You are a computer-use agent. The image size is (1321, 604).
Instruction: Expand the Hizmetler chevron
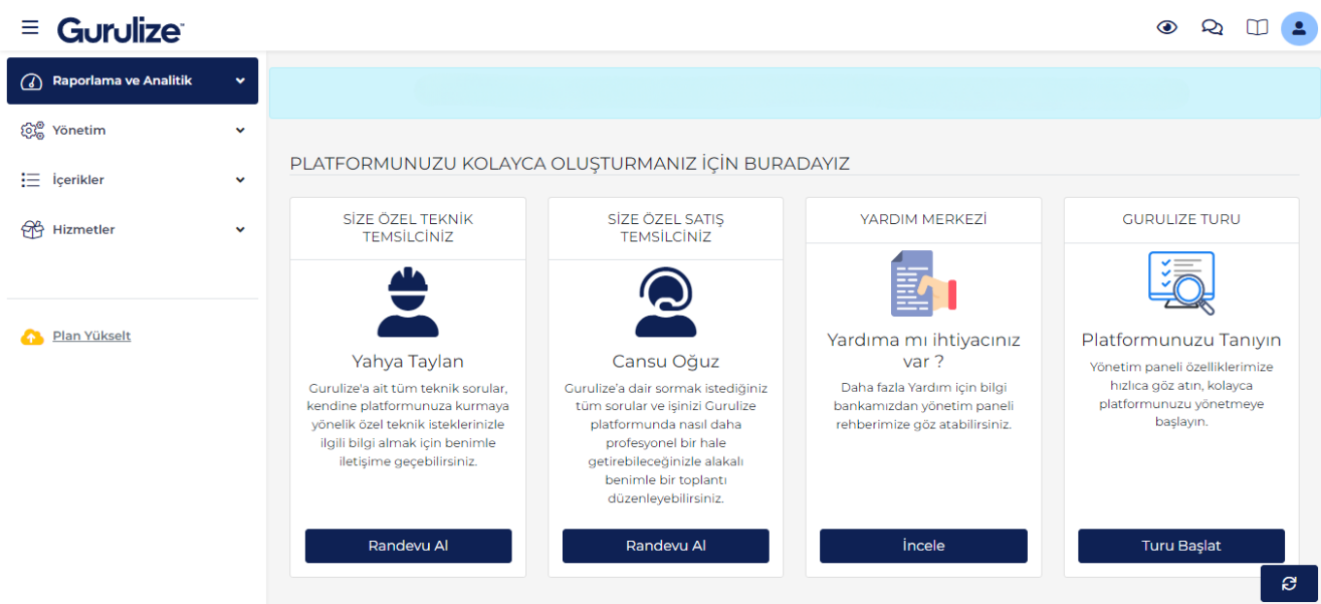click(240, 230)
